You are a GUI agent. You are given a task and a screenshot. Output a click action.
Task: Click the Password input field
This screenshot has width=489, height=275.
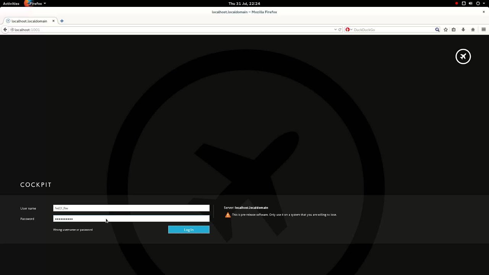click(x=131, y=218)
